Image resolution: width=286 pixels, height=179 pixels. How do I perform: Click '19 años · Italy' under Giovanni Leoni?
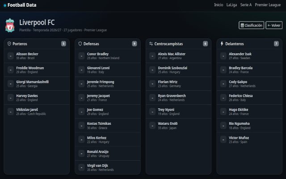tap(95, 72)
